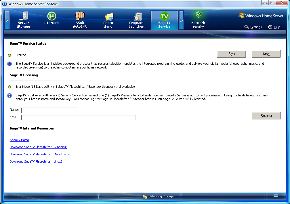Click the green Trial Mode status indicator
290x204 pixels.
pos(9,87)
